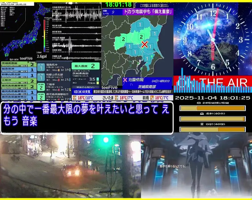The width and height of the screenshot is (252, 200).
Task: Select the 三陸沖 M5.2 earthquake row
Action: tap(19, 81)
